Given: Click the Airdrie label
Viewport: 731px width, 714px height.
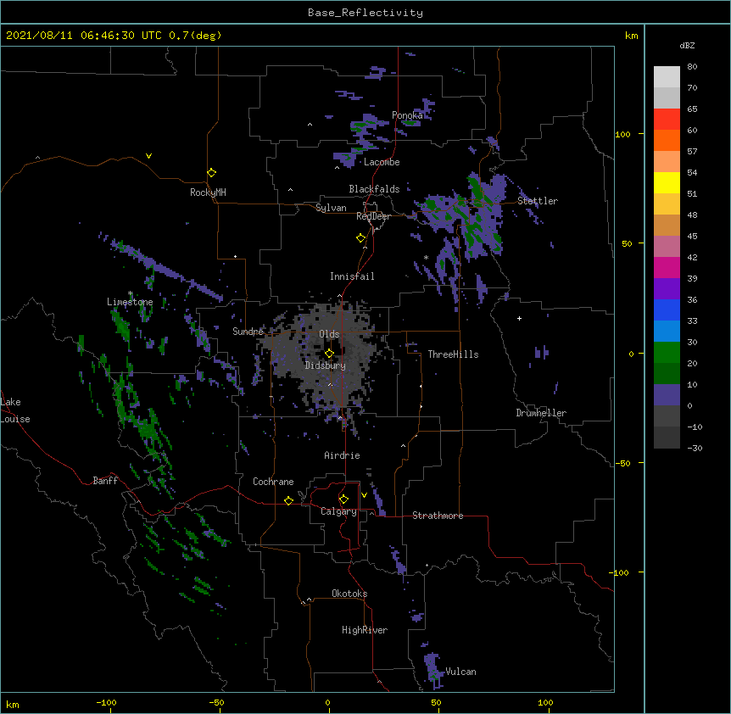Looking at the screenshot, I should tap(343, 455).
